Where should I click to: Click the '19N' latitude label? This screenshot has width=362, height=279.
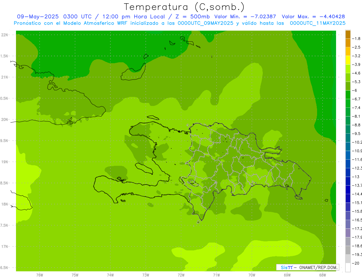(5, 162)
